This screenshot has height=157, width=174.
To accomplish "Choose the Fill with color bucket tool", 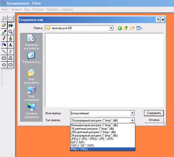I will pos(10,25).
